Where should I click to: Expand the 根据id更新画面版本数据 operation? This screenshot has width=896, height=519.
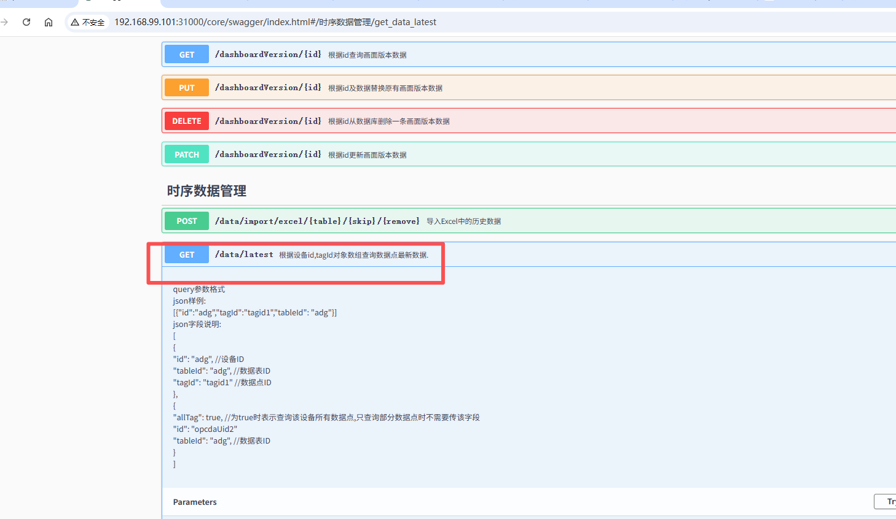(x=367, y=155)
